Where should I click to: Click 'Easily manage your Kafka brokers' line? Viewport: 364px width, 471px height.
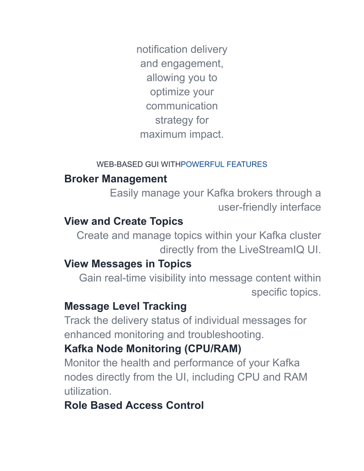[x=215, y=193]
